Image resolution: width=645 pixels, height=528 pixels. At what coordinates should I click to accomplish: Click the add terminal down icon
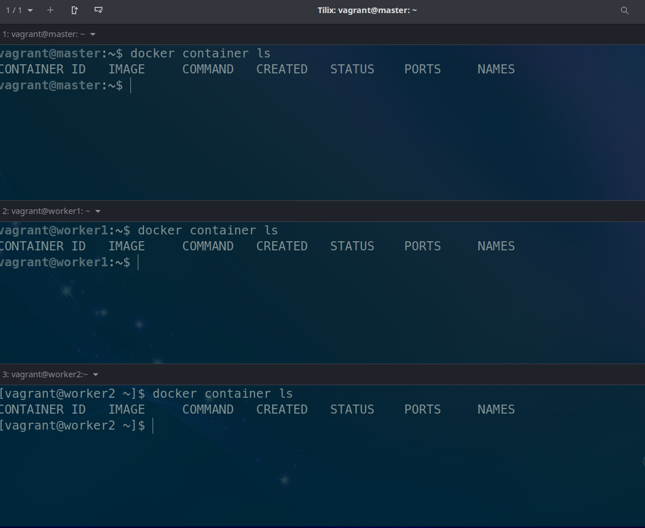[x=98, y=10]
